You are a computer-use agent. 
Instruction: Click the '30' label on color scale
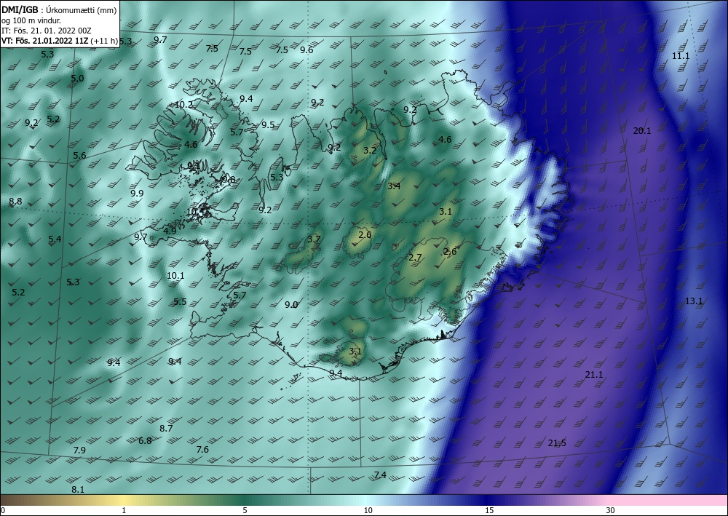pyautogui.click(x=611, y=511)
